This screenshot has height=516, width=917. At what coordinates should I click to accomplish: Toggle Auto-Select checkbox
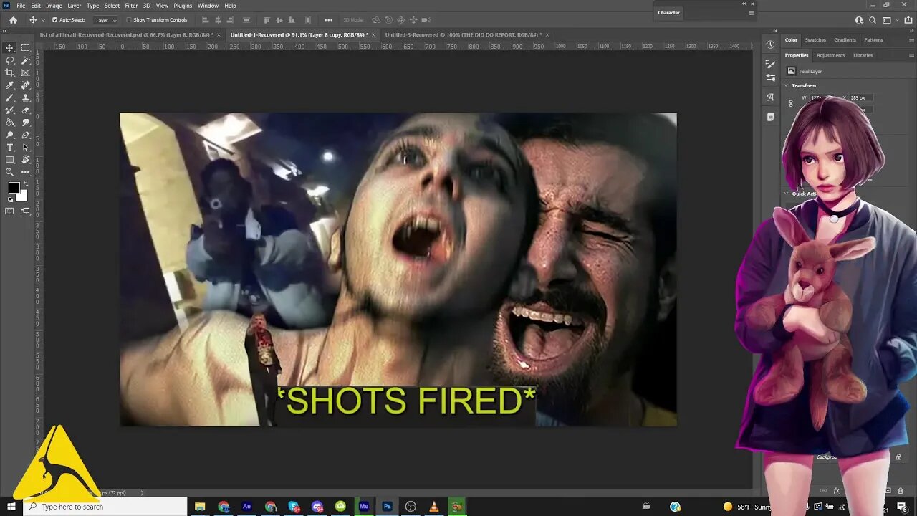(55, 20)
